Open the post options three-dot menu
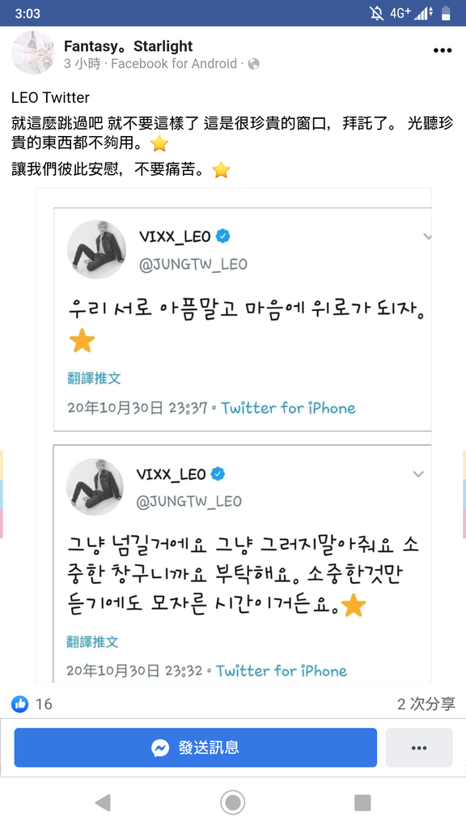The height and width of the screenshot is (829, 466). 443,51
